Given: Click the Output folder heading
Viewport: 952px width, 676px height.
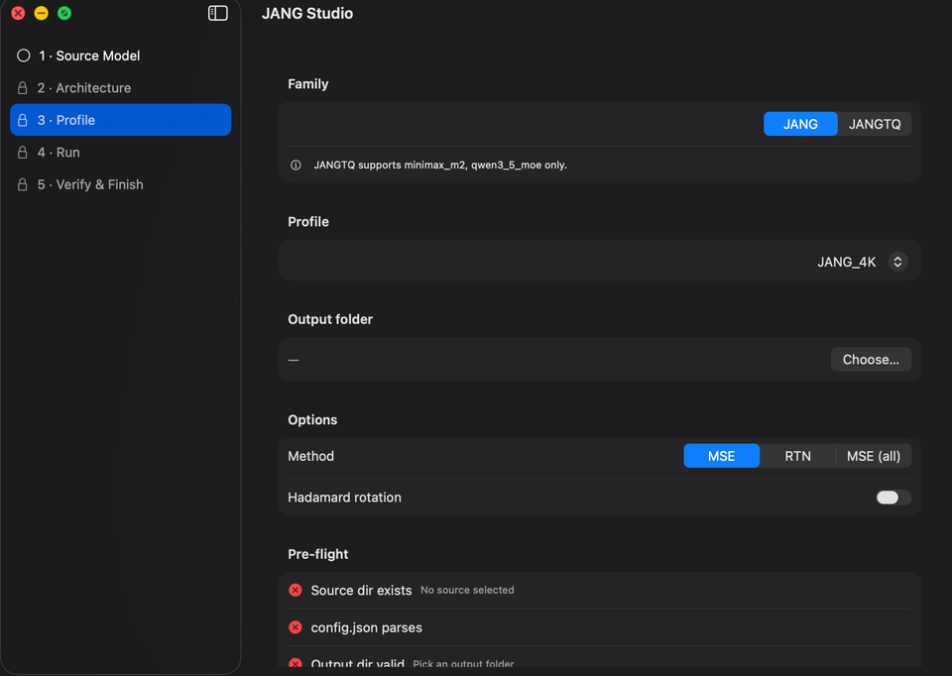Looking at the screenshot, I should (x=330, y=319).
